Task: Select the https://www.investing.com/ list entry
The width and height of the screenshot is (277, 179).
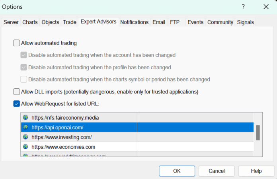Action: tap(62, 137)
